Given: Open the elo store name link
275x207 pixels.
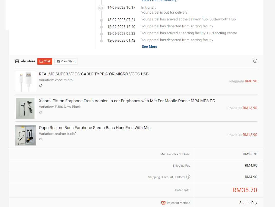Looking at the screenshot, I should pos(28,61).
